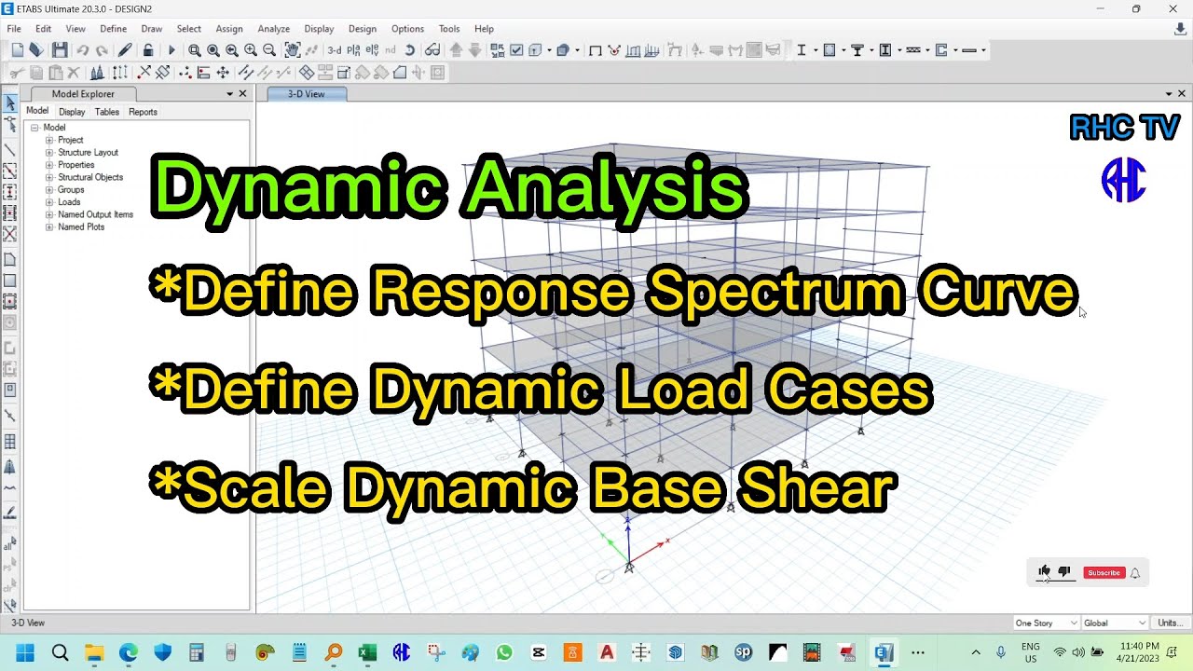Viewport: 1193px width, 671px height.
Task: Switch to the Display tab in Model Explorer
Action: point(72,112)
